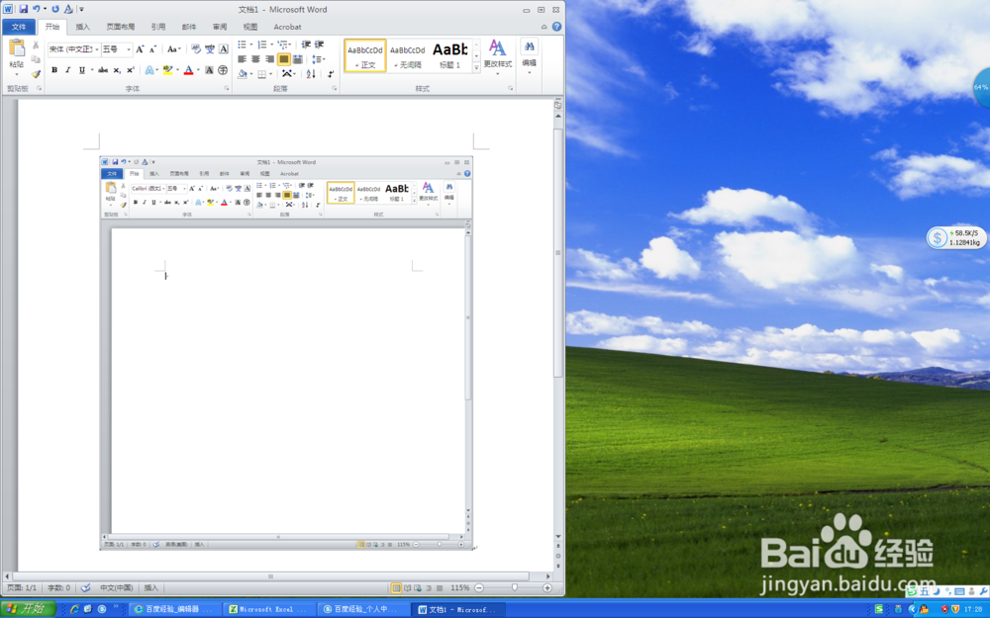
Task: Apply enclosed character (circled 字) icon
Action: [x=223, y=70]
